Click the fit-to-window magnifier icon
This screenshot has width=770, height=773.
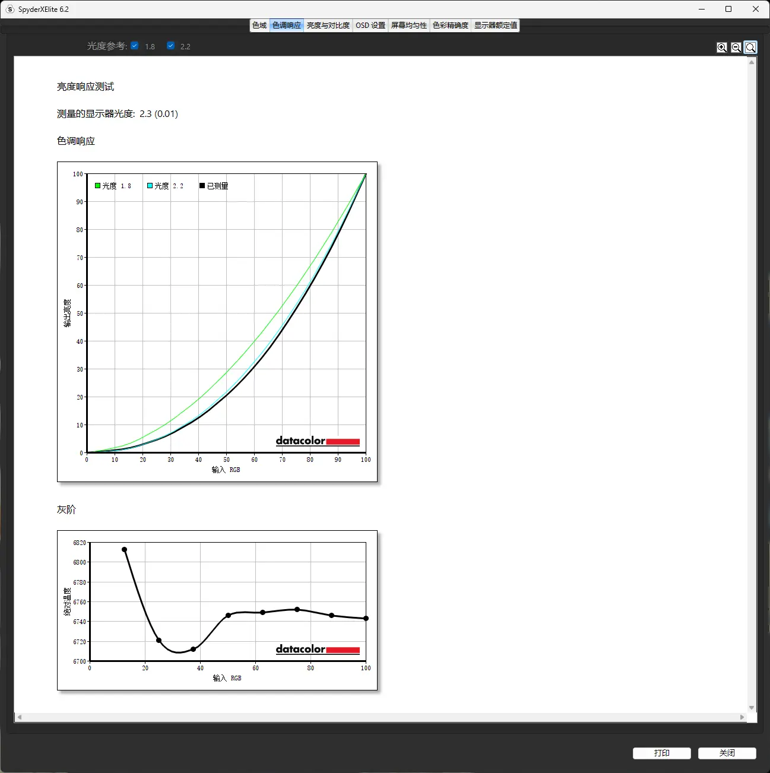tap(750, 47)
